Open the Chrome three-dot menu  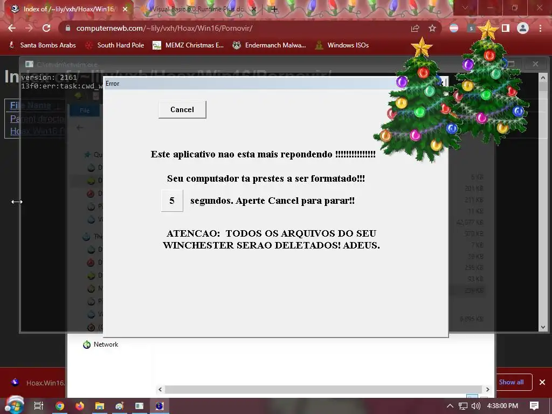(x=540, y=28)
